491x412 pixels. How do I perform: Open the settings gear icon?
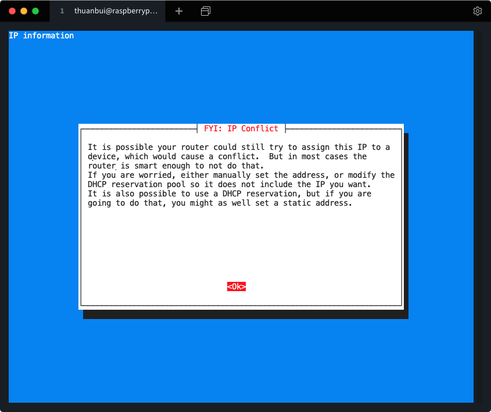477,11
